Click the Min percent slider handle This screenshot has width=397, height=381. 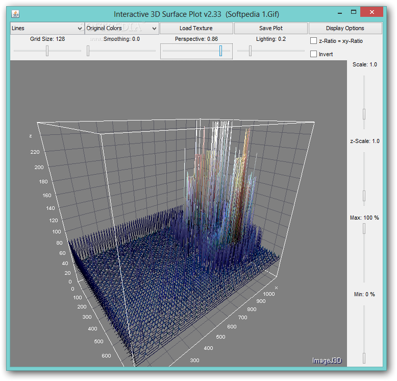point(364,358)
